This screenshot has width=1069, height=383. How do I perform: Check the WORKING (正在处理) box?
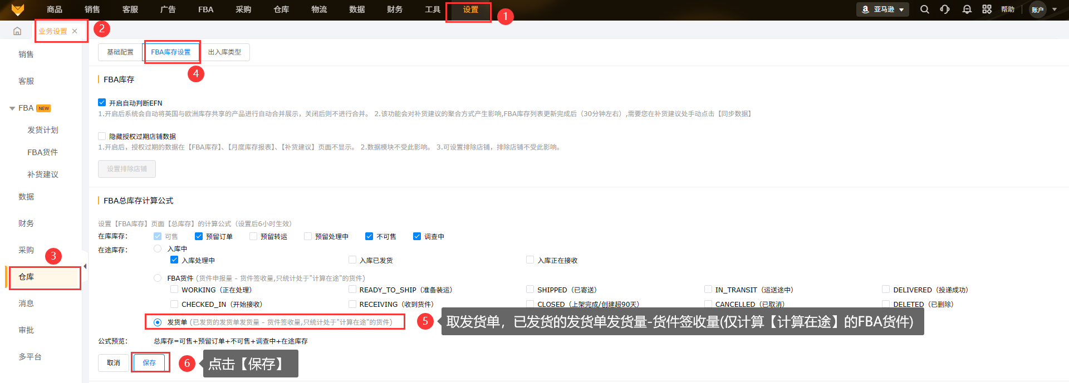pos(174,289)
